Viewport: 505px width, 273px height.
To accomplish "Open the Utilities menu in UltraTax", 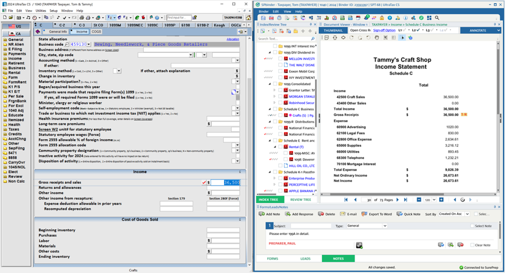I will (41, 11).
